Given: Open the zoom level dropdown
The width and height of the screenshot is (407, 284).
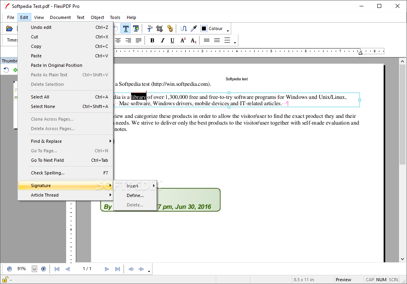Looking at the screenshot, I should (34, 269).
